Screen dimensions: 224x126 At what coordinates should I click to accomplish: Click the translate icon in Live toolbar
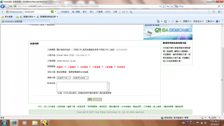point(131,12)
